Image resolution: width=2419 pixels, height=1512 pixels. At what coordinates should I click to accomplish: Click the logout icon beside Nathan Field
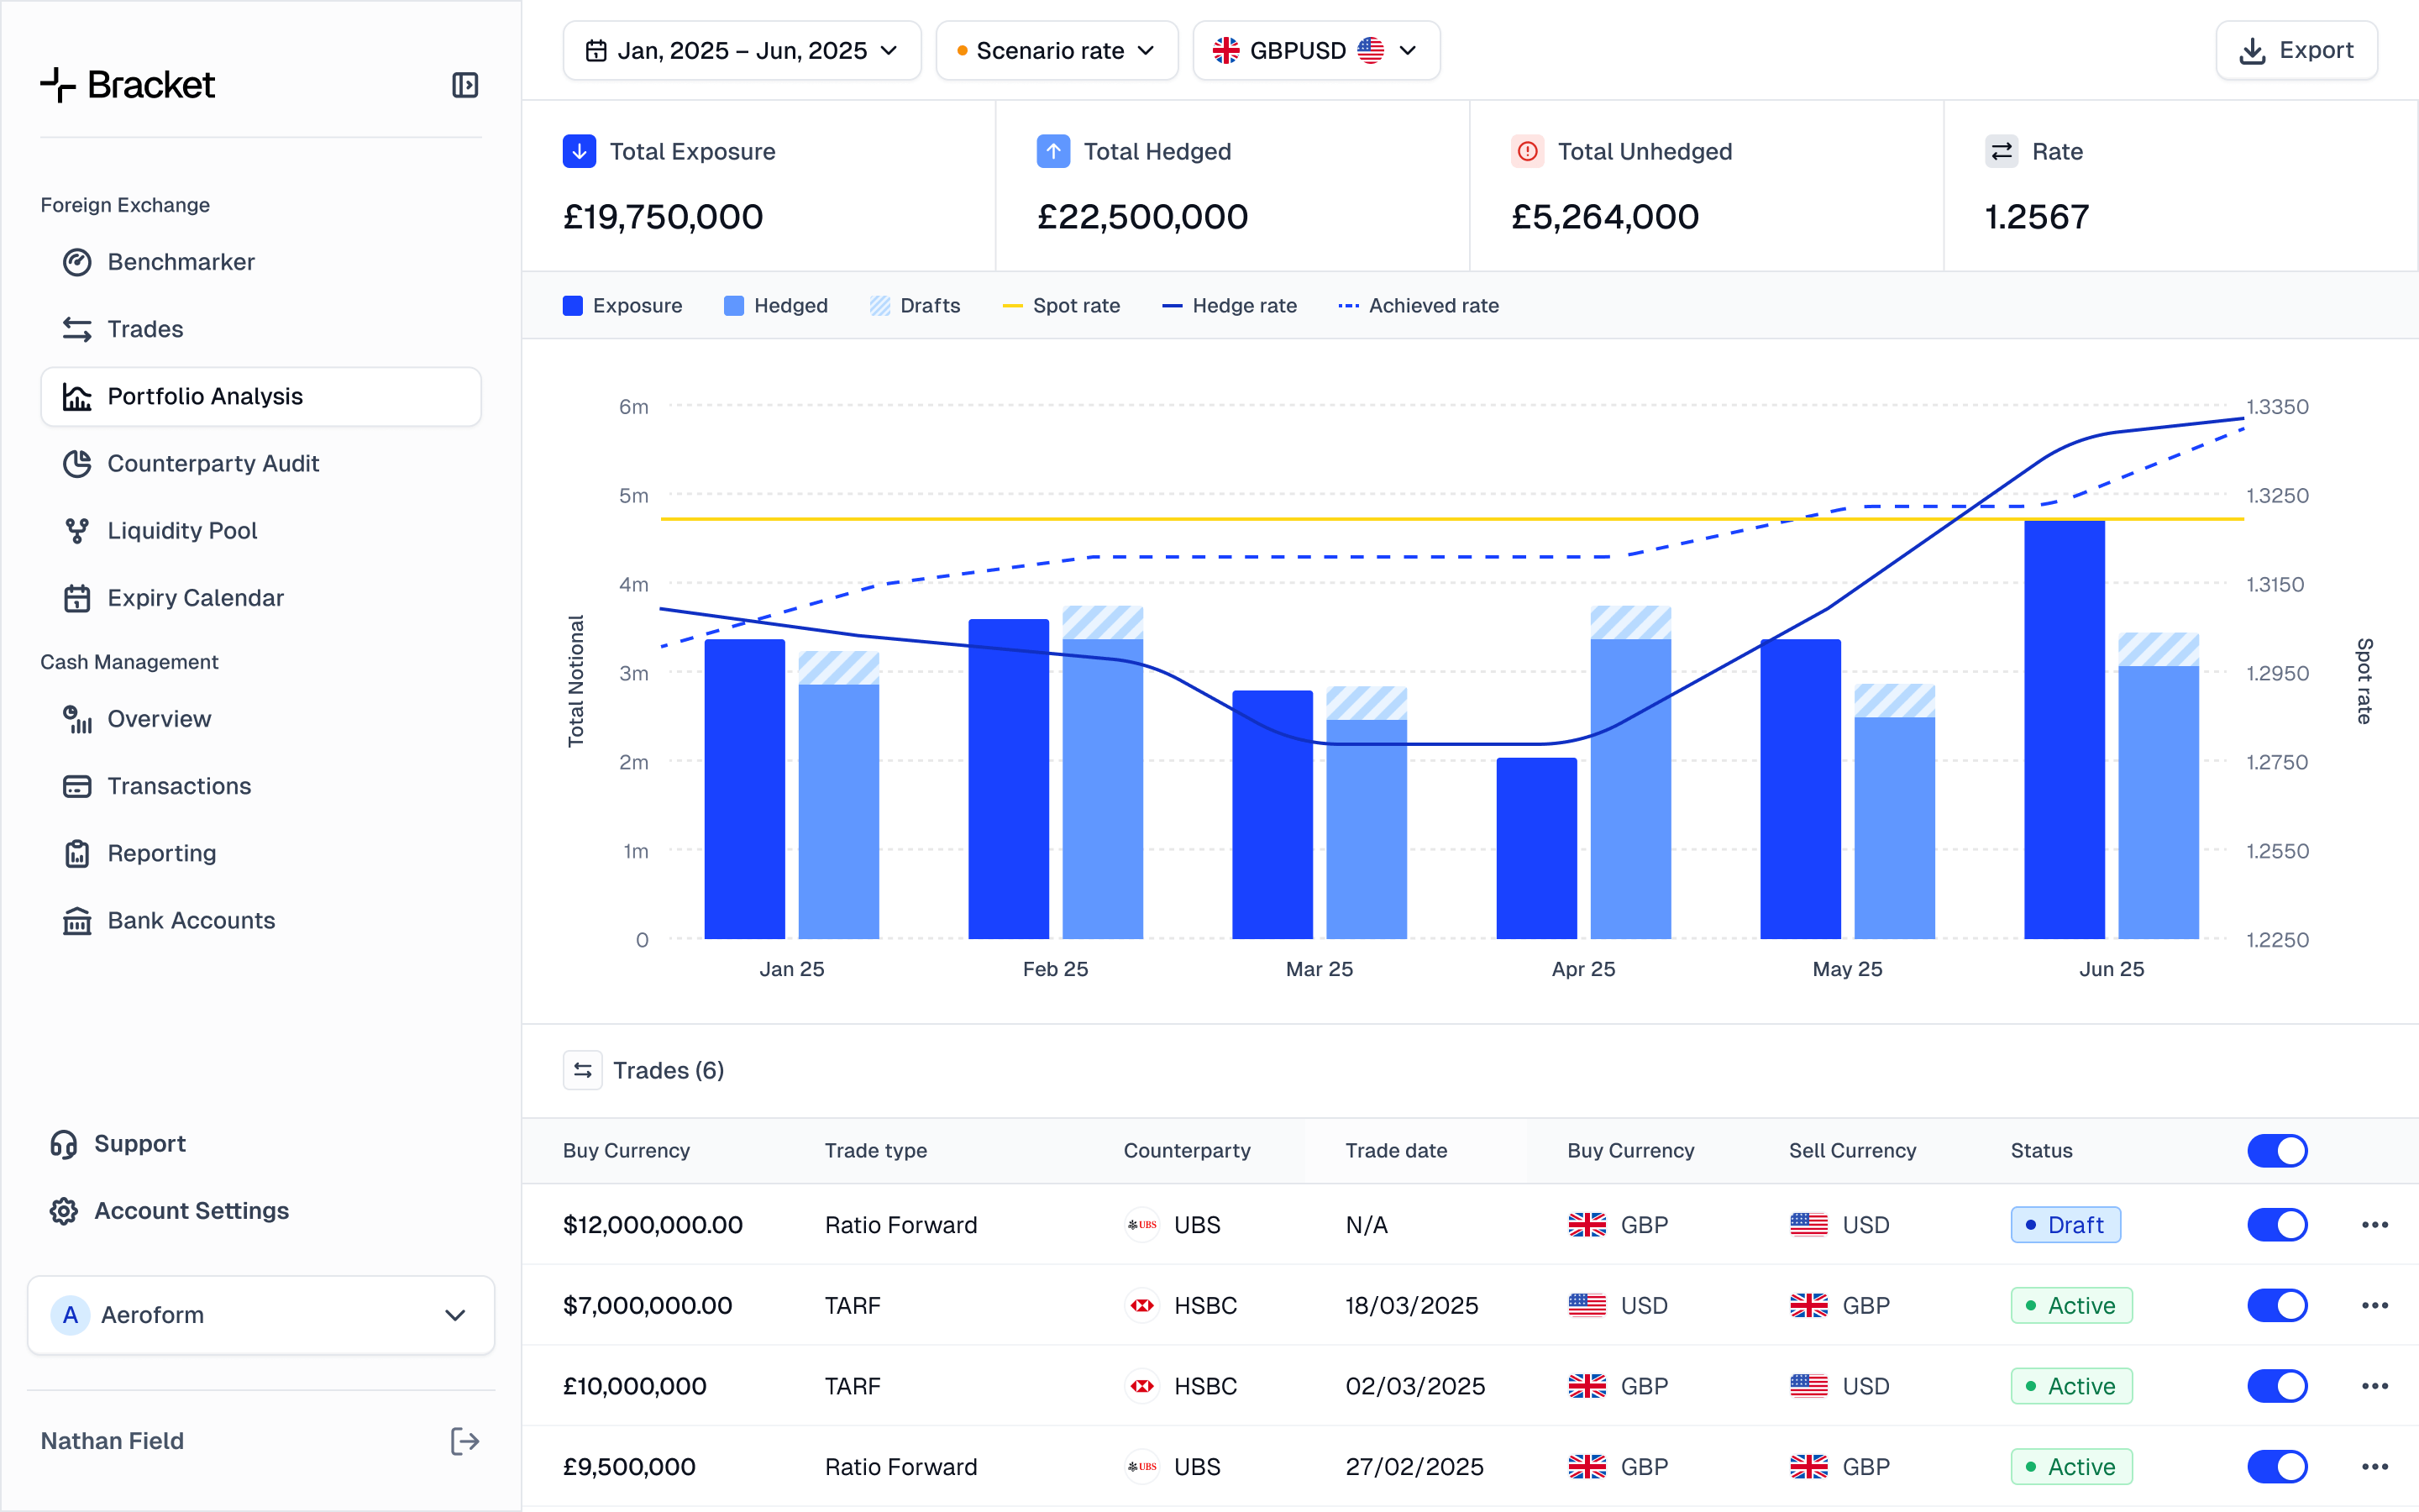click(x=464, y=1441)
